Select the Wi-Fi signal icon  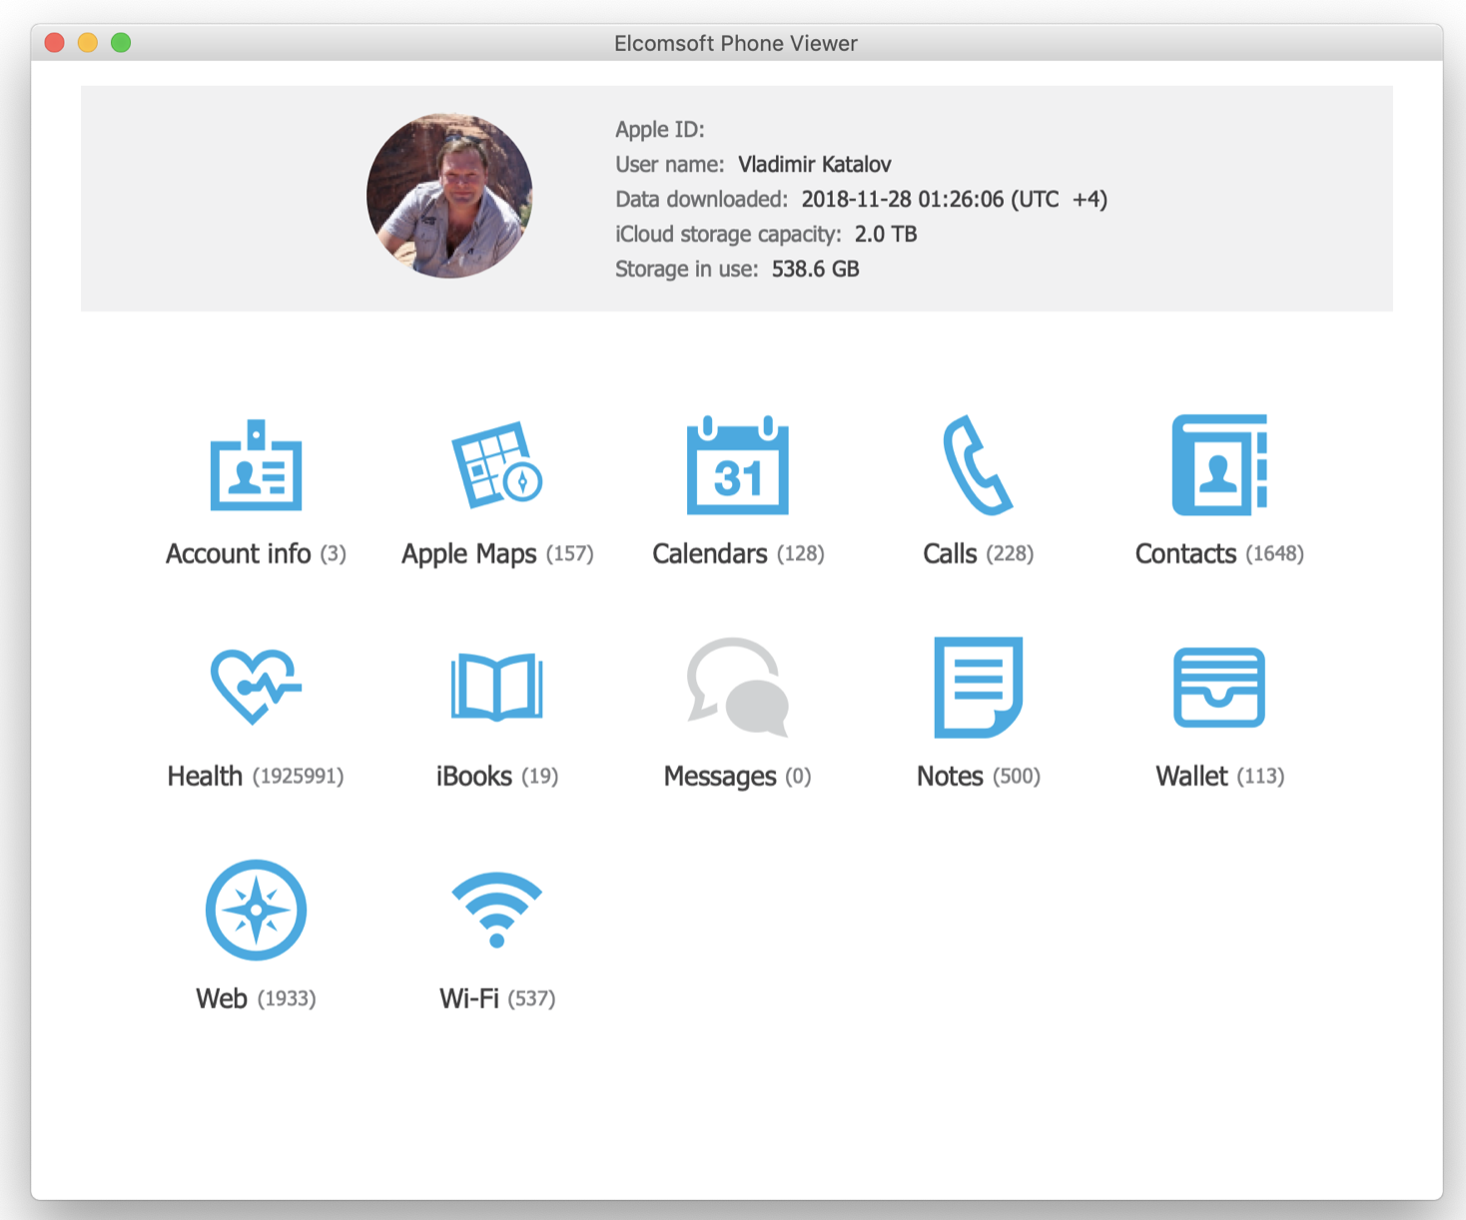coord(496,910)
